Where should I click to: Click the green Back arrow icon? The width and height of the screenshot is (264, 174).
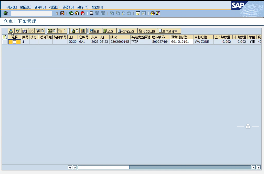(x=71, y=13)
